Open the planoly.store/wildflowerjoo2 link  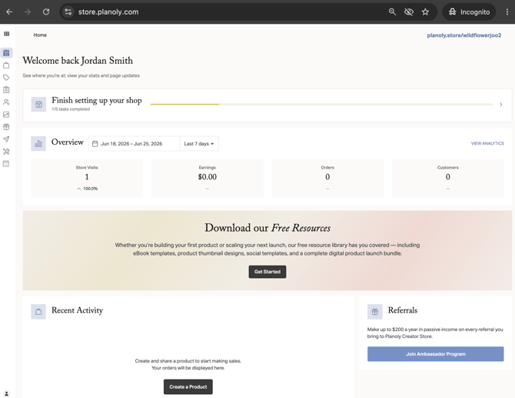pos(464,35)
